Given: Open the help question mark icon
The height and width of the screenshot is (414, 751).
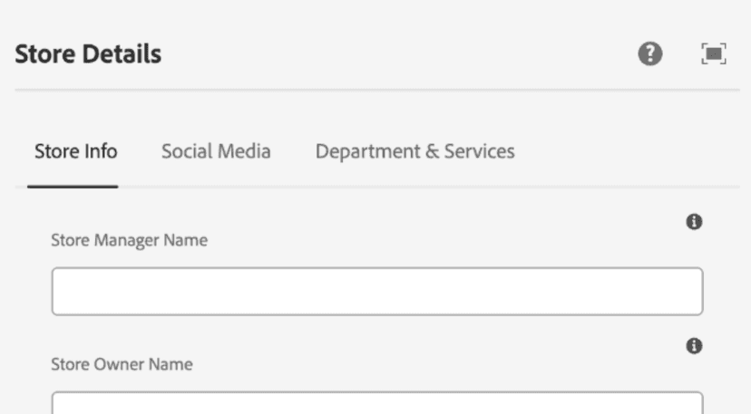Looking at the screenshot, I should 649,54.
